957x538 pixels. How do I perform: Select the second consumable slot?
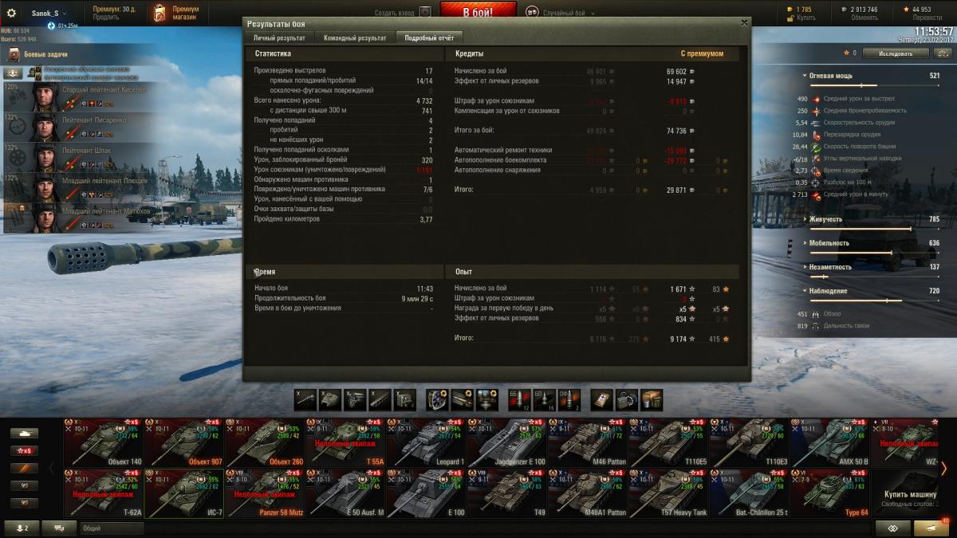pos(627,399)
